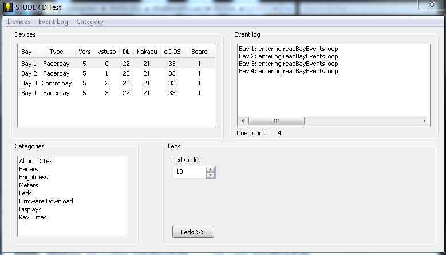
Task: Open the Devices menu
Action: pos(19,22)
